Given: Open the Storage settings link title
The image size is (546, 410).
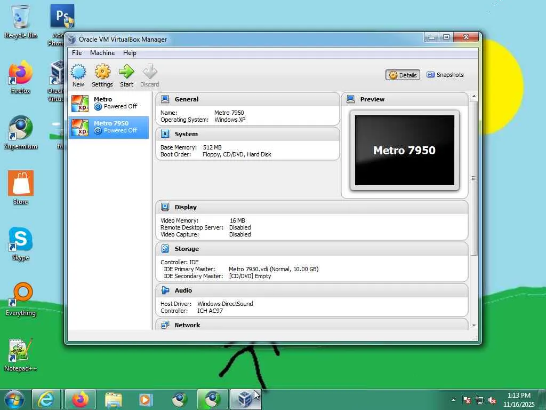Looking at the screenshot, I should click(187, 249).
